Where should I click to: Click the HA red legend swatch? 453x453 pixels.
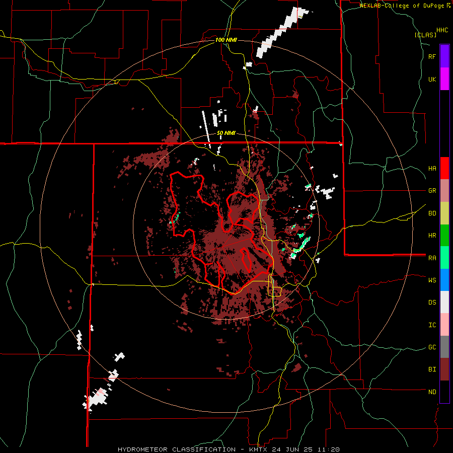[x=444, y=168]
